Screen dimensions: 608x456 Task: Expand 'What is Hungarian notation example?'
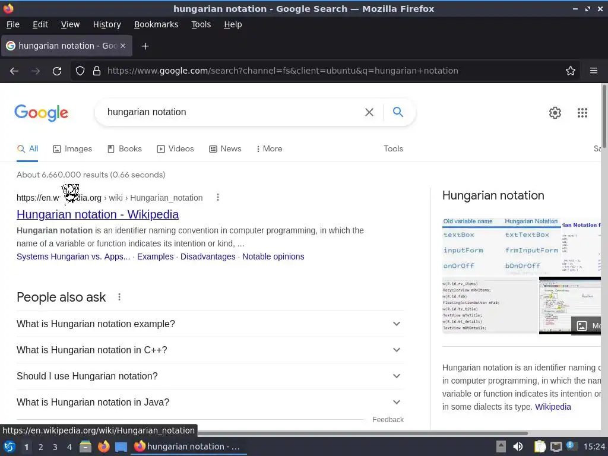tap(210, 324)
